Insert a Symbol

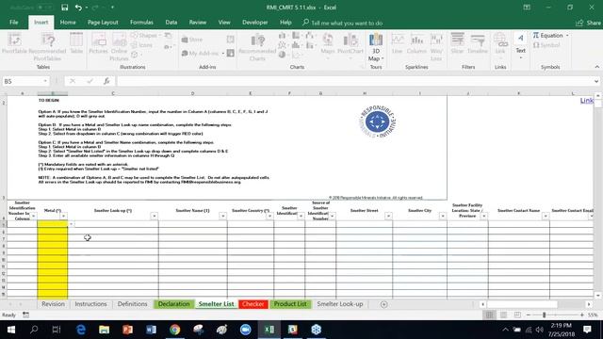pos(546,45)
